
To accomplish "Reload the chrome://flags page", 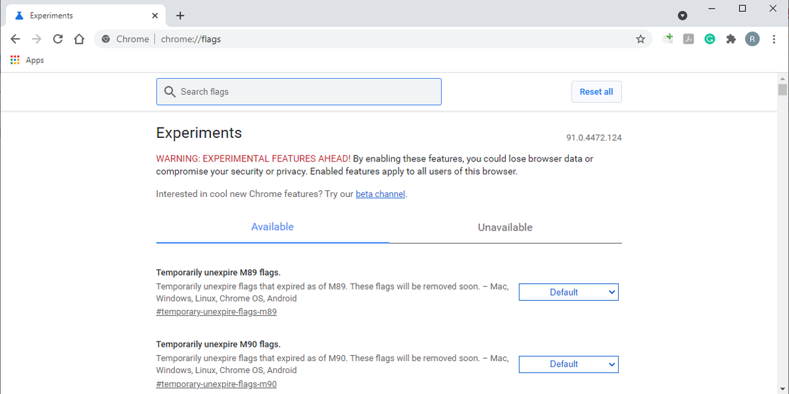I will (58, 39).
